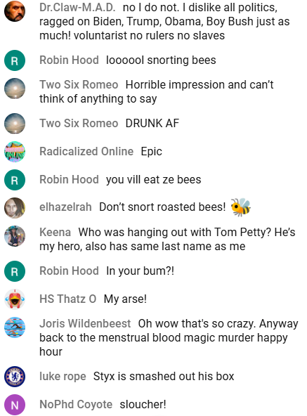Open Robin Hood avatar beside 'snorting bees'
Viewport: 307px width, 416px height.
tap(15, 60)
